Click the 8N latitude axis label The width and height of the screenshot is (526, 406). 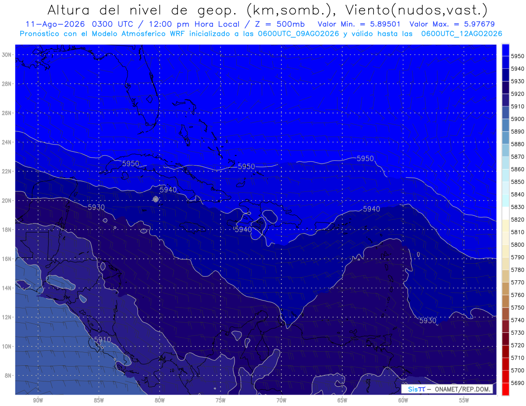pyautogui.click(x=8, y=376)
